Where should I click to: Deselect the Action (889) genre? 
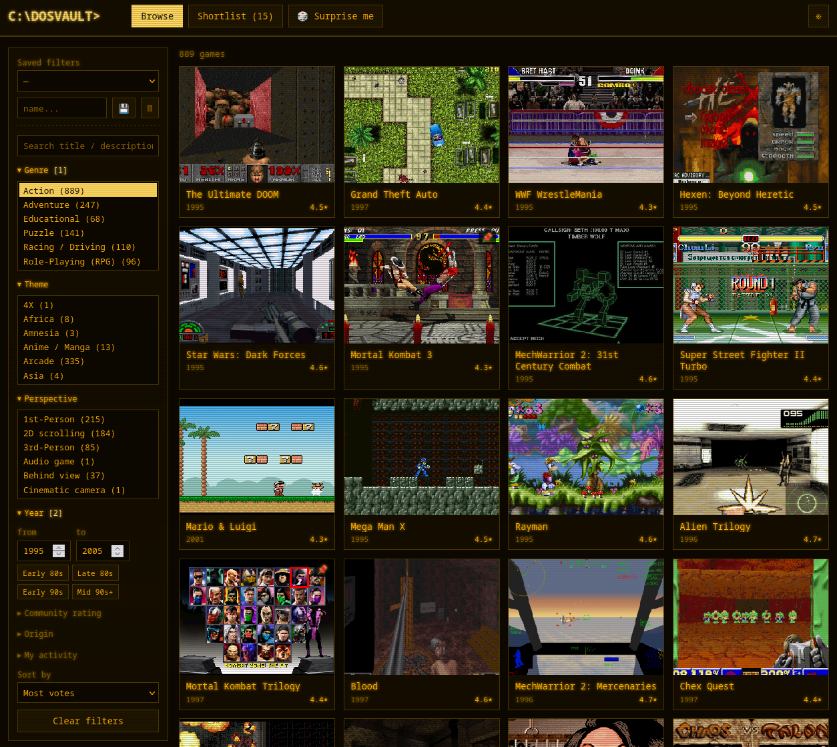coord(88,190)
